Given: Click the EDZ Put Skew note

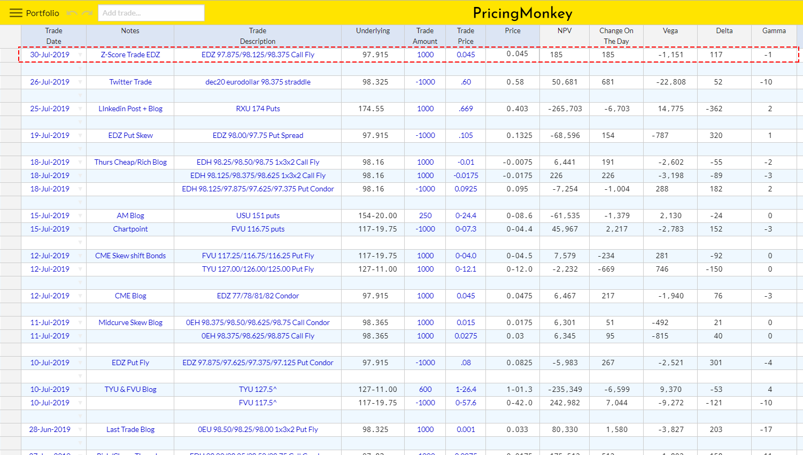Looking at the screenshot, I should [x=130, y=135].
